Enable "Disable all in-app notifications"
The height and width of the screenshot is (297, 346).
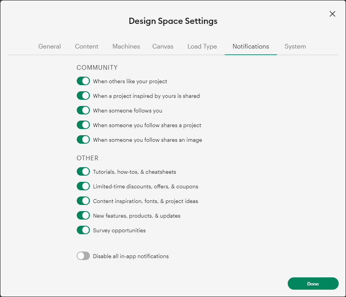tap(83, 256)
